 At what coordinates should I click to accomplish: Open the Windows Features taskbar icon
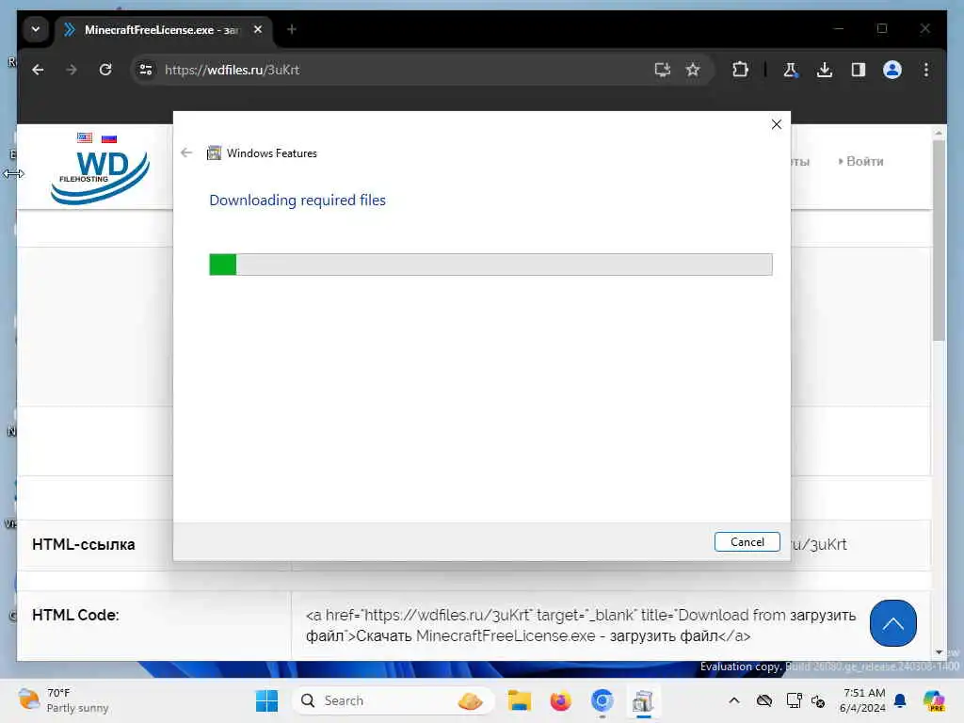[643, 700]
